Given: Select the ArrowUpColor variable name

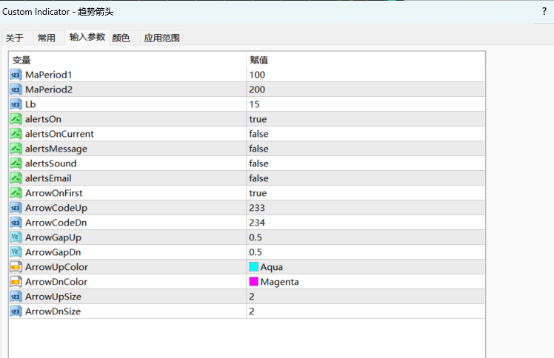Looking at the screenshot, I should tap(56, 267).
